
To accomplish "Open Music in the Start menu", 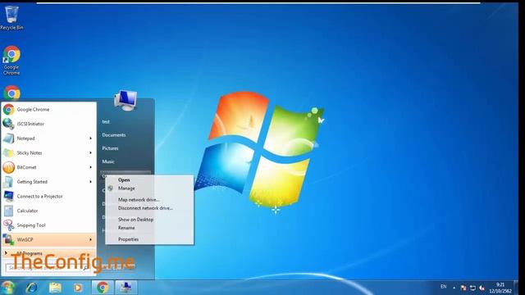I will [x=108, y=161].
